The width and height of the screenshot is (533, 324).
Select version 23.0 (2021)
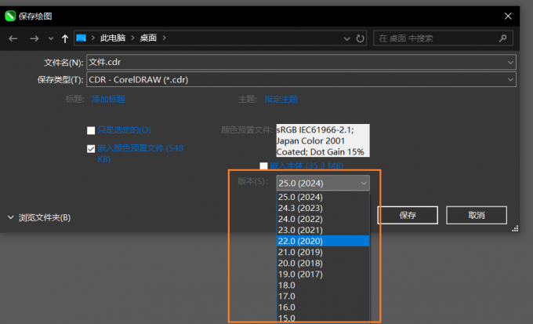[323, 230]
